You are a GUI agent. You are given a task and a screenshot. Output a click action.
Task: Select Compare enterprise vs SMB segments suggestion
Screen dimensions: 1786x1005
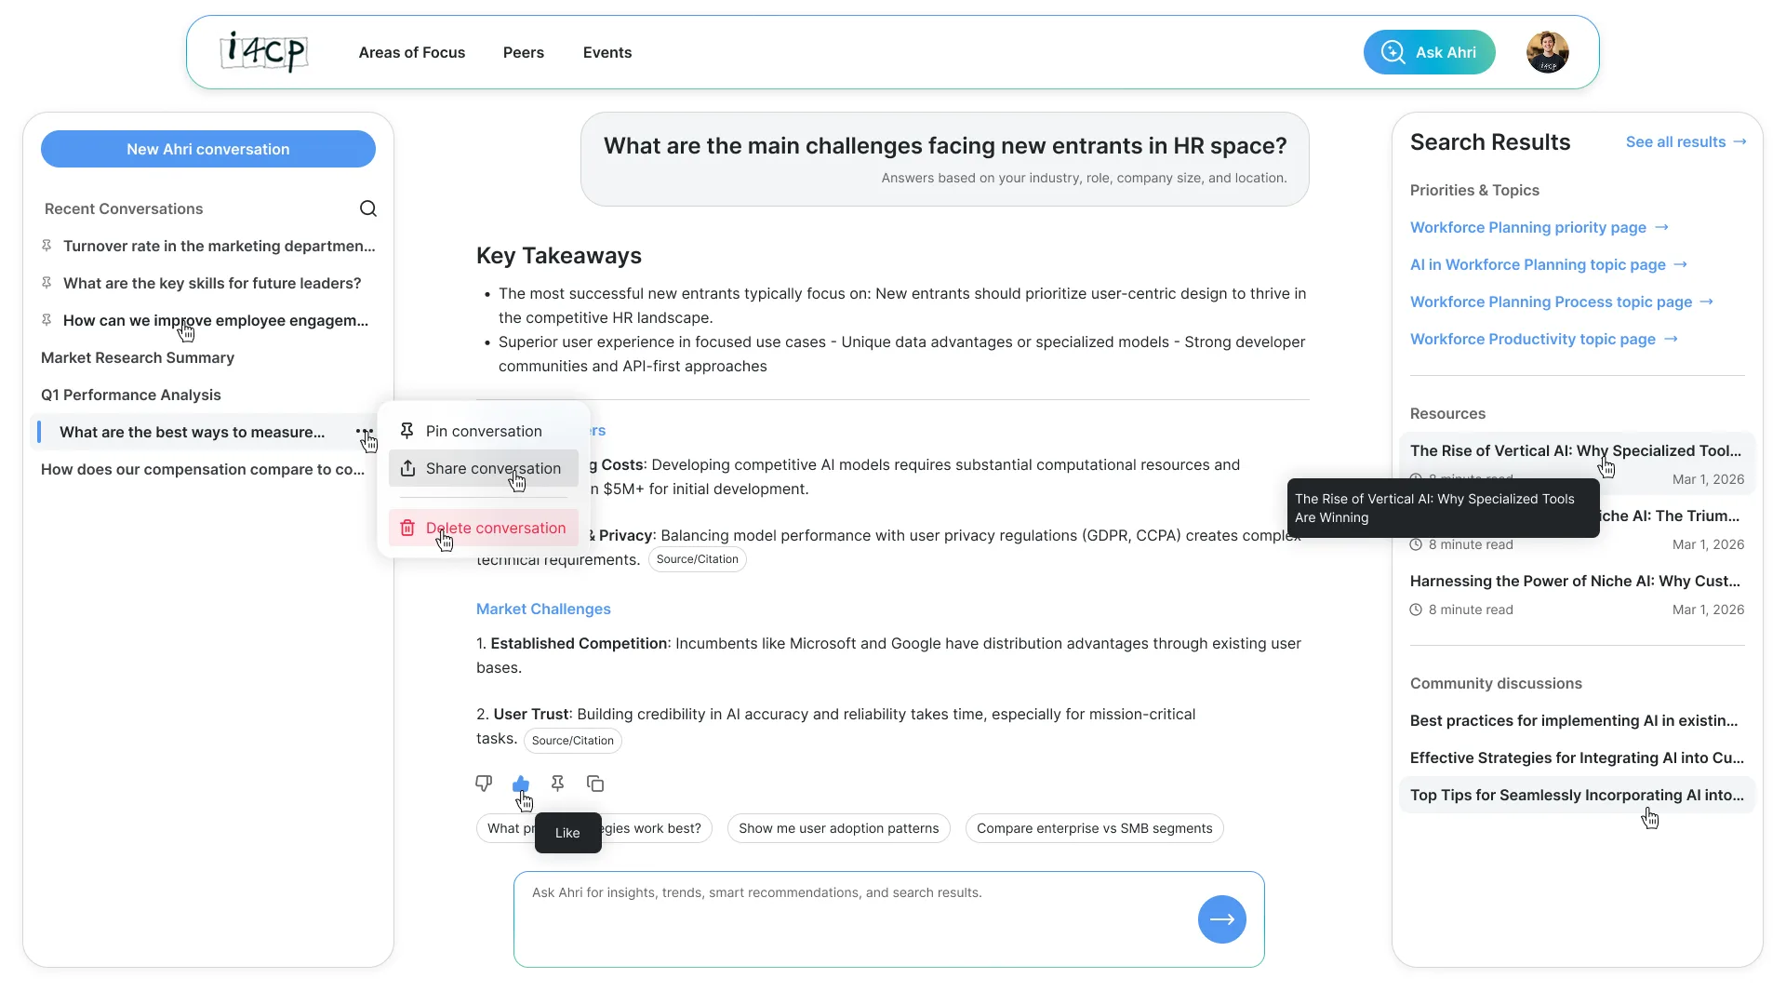(1095, 828)
